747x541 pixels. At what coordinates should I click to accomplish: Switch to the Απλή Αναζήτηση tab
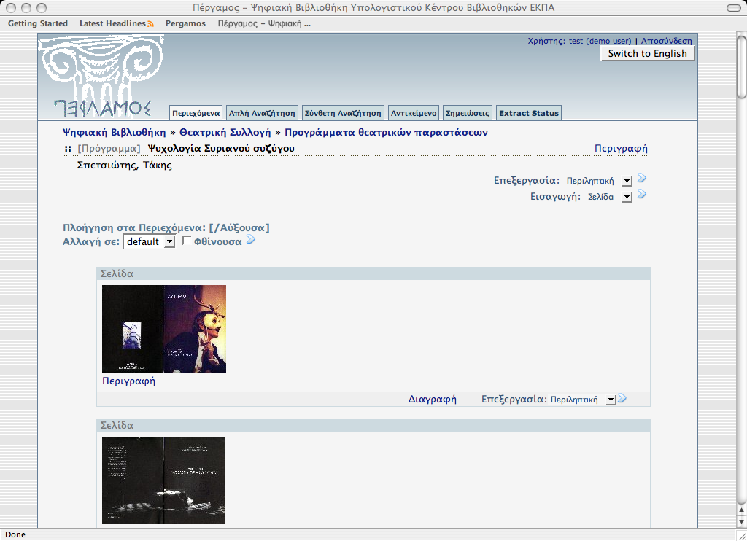tap(262, 113)
